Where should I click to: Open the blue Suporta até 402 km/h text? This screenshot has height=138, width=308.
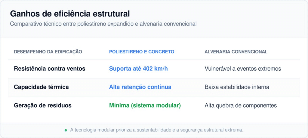[138, 69]
